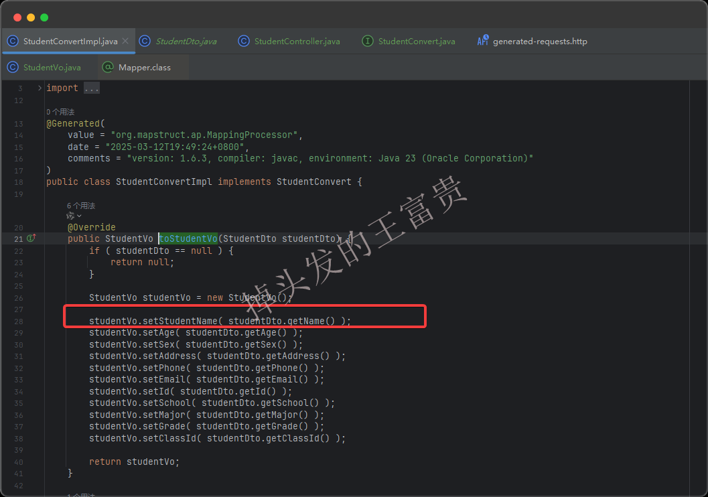This screenshot has height=497, width=708.
Task: Open the StudentDto.java tab
Action: coord(186,42)
